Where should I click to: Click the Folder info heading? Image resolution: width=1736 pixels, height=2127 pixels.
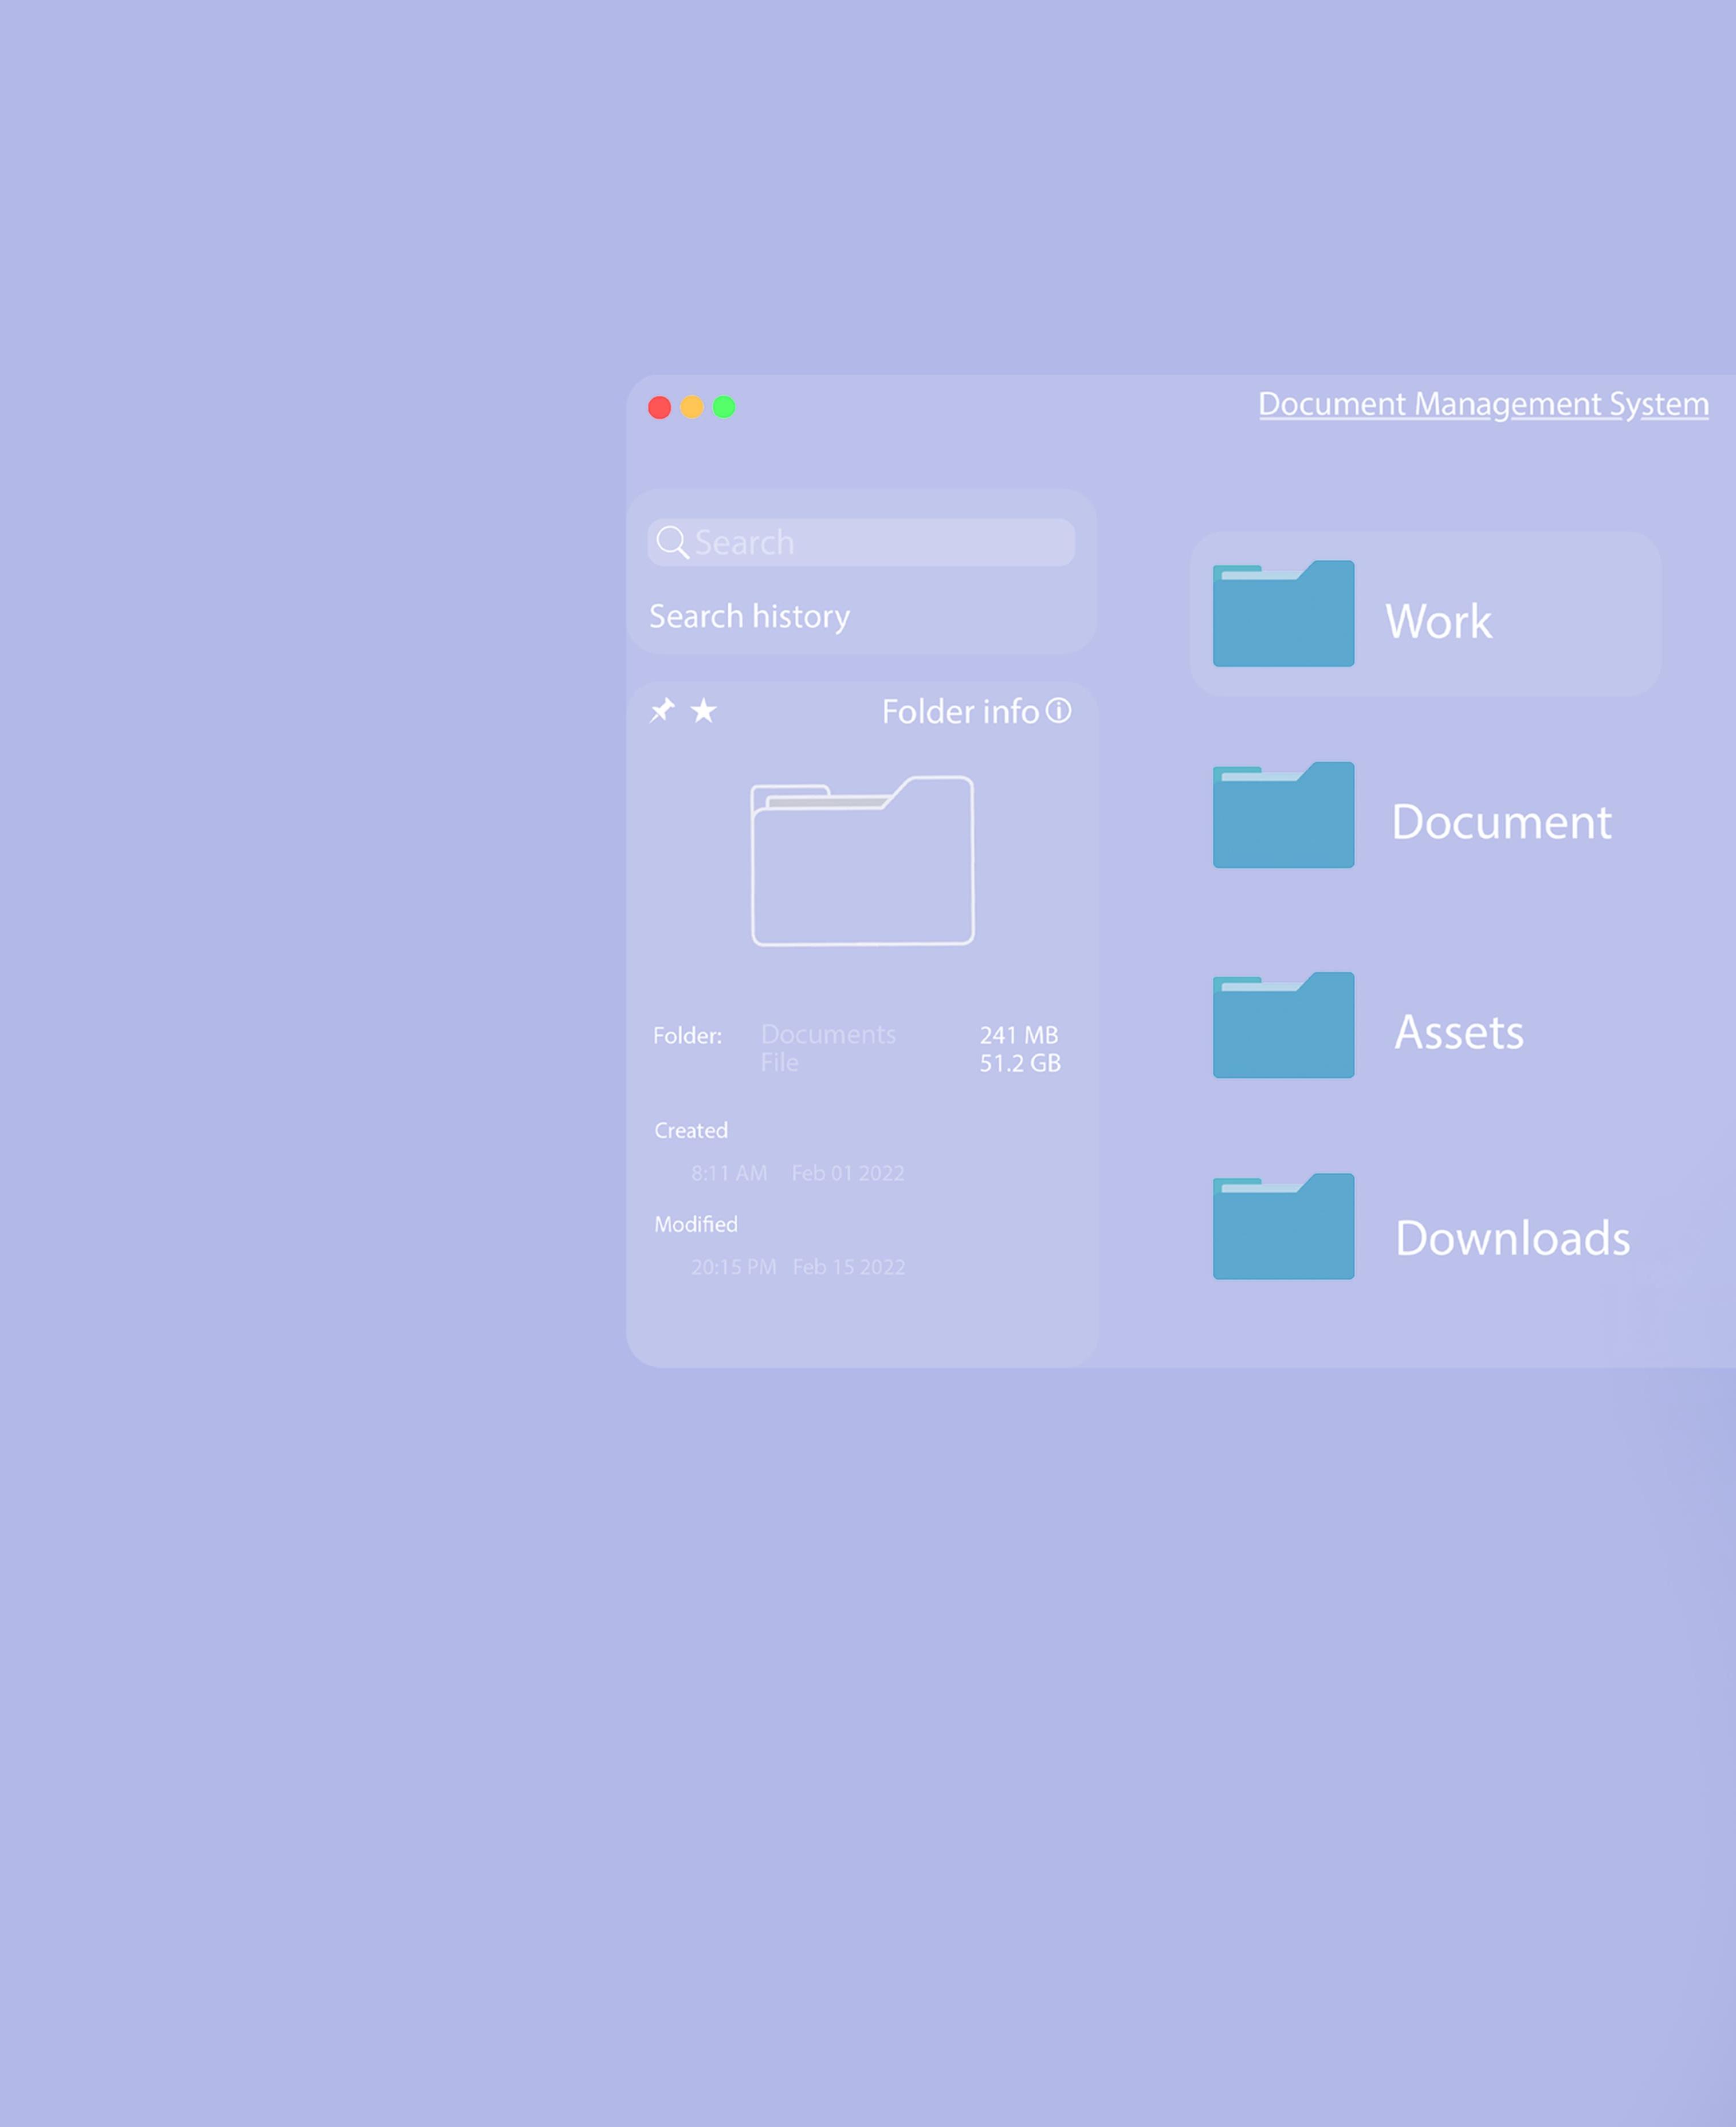point(960,711)
